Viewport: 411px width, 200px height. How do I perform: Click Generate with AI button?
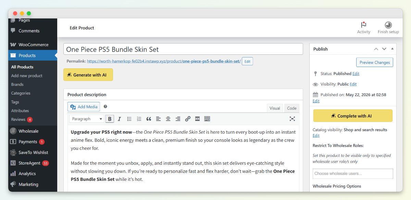click(88, 75)
